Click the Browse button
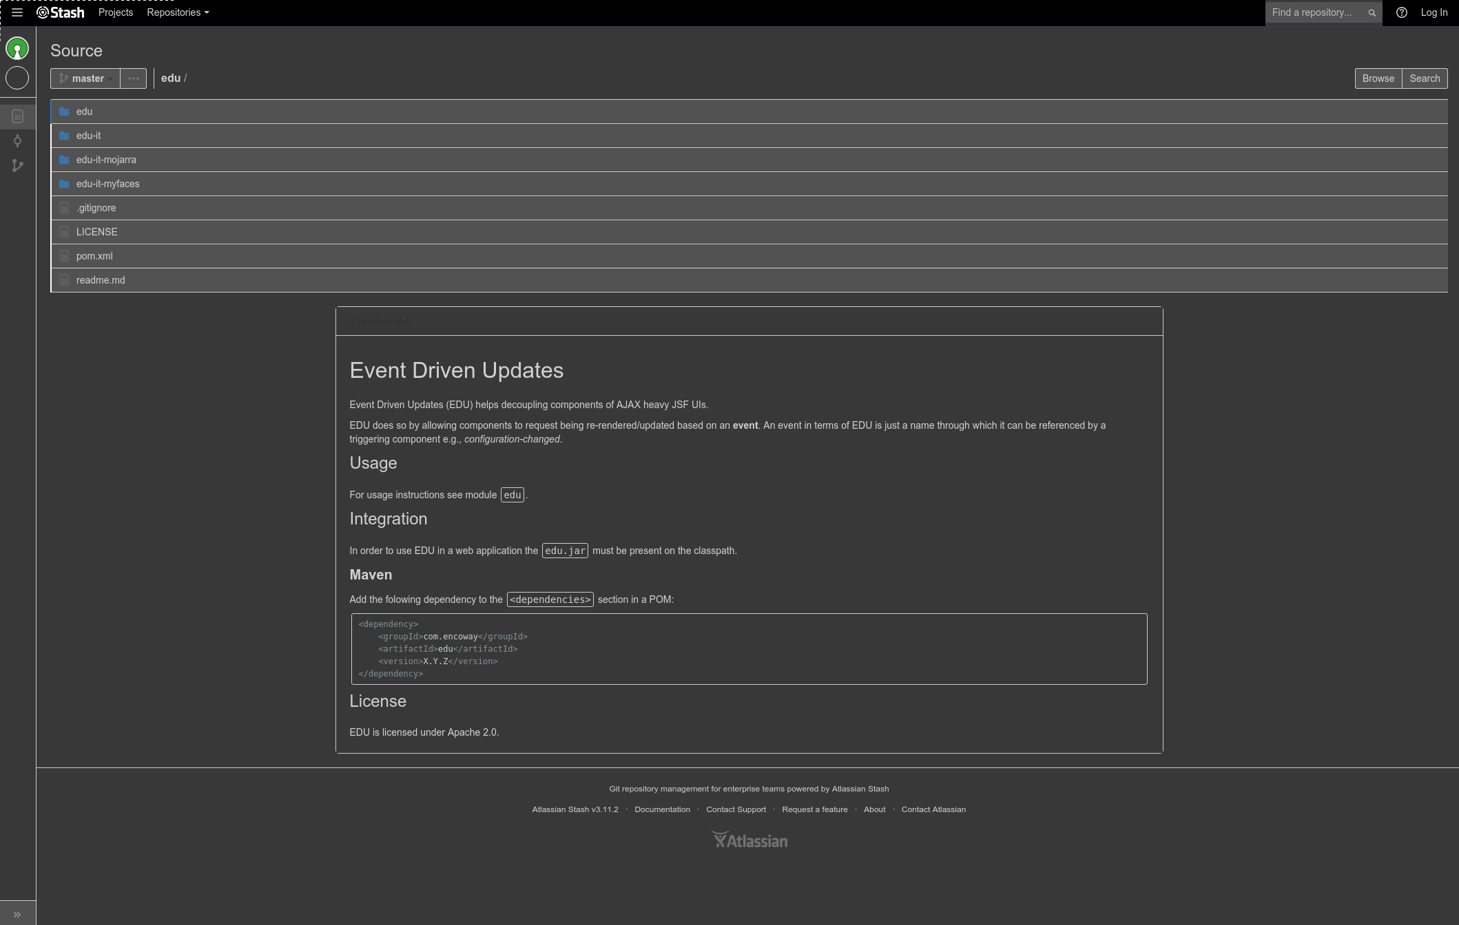The image size is (1459, 925). pos(1378,78)
